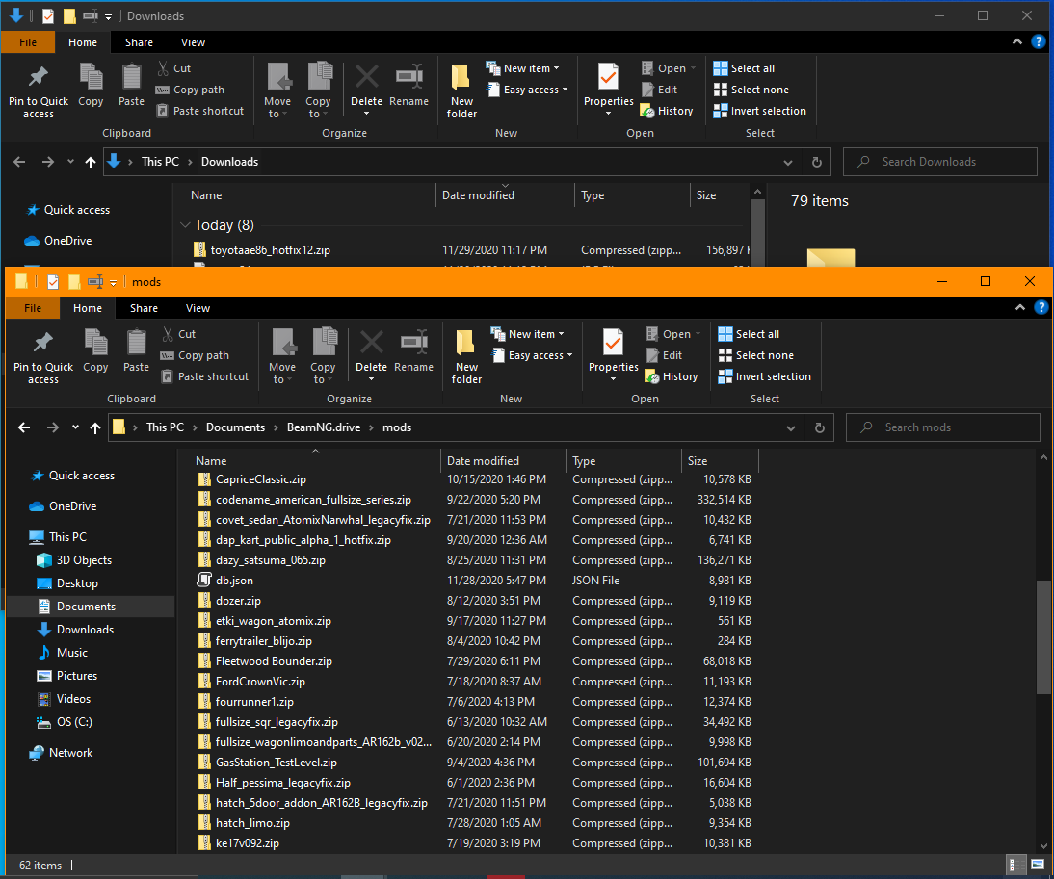Click History in mods window ribbon
Screen dimensions: 1054x879
pyautogui.click(x=672, y=376)
